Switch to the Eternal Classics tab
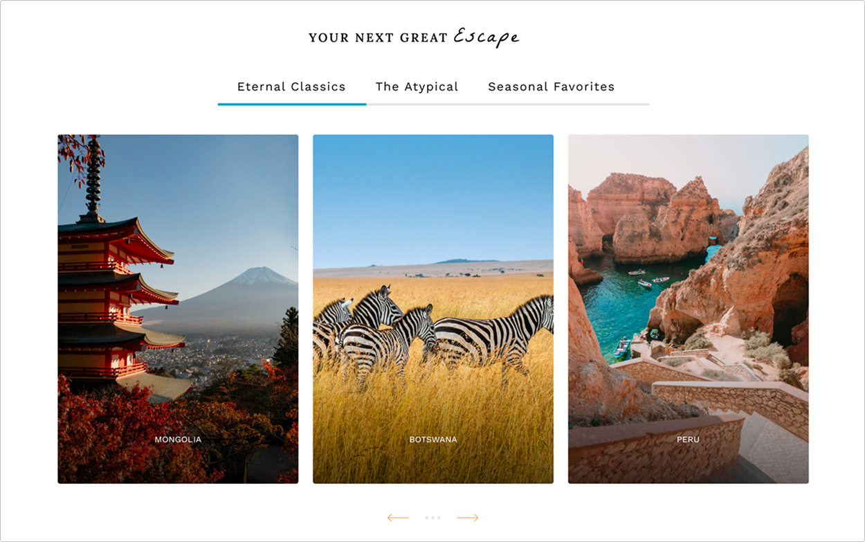The image size is (865, 542). coord(291,87)
